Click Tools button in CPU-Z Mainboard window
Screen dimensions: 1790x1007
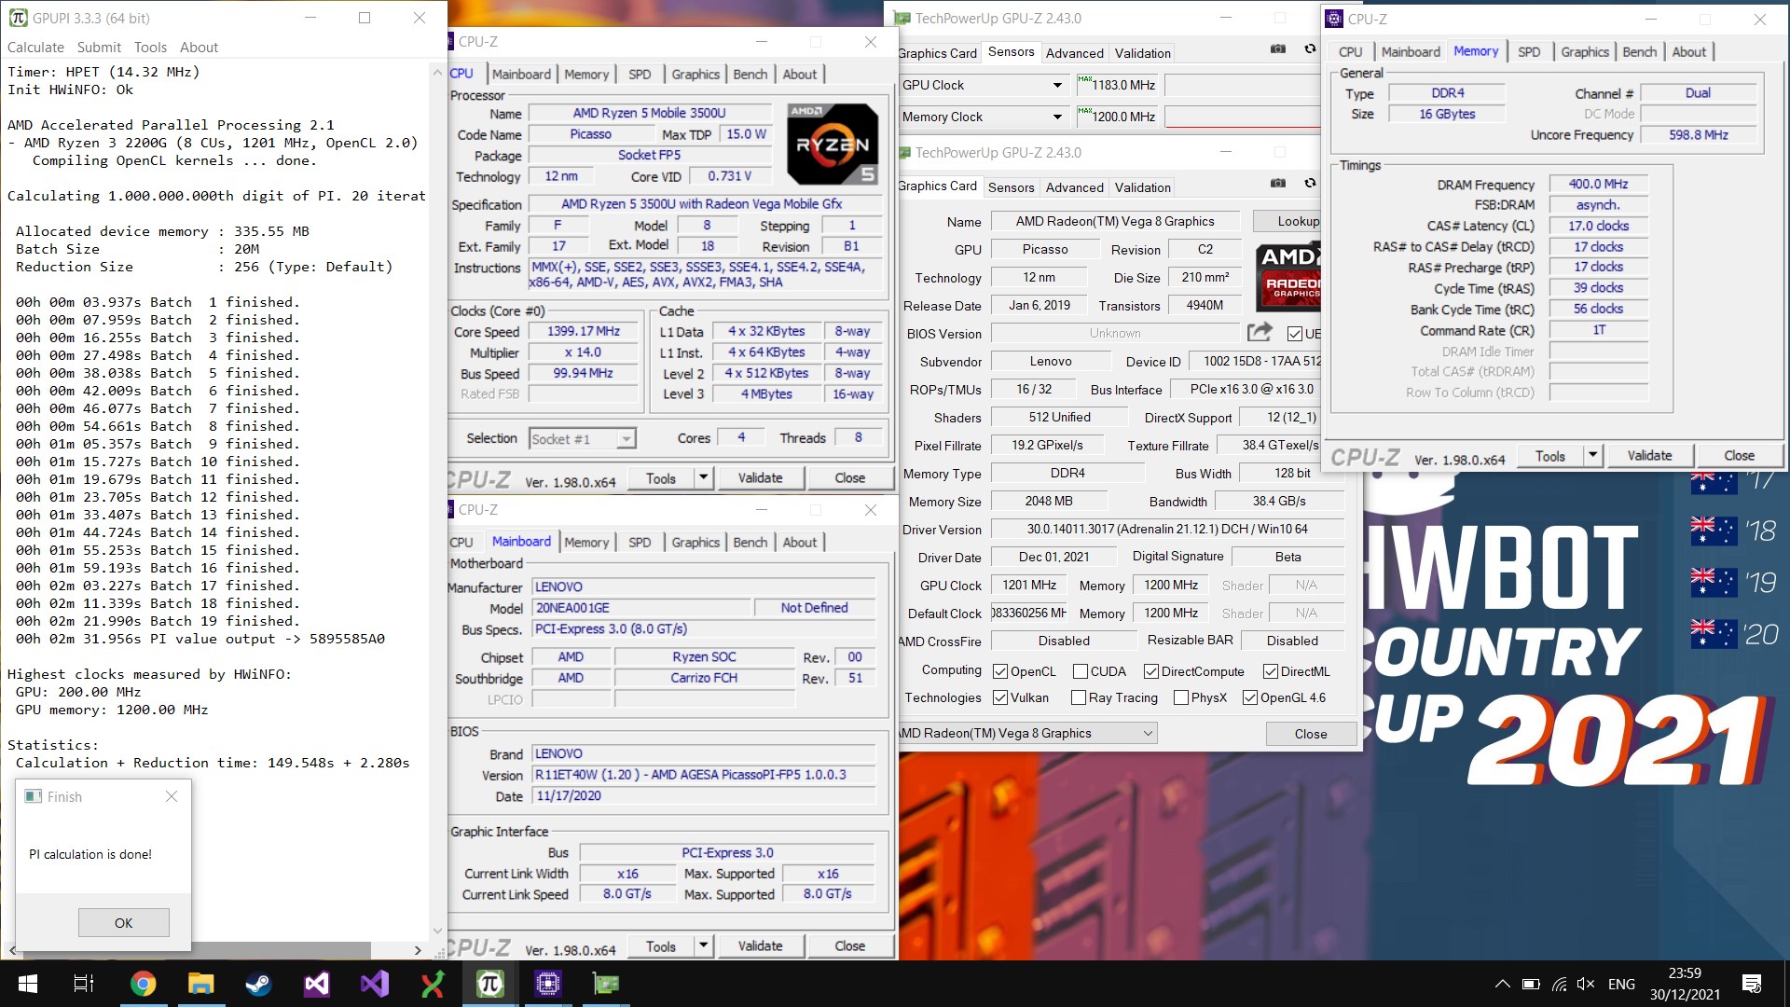click(x=660, y=945)
